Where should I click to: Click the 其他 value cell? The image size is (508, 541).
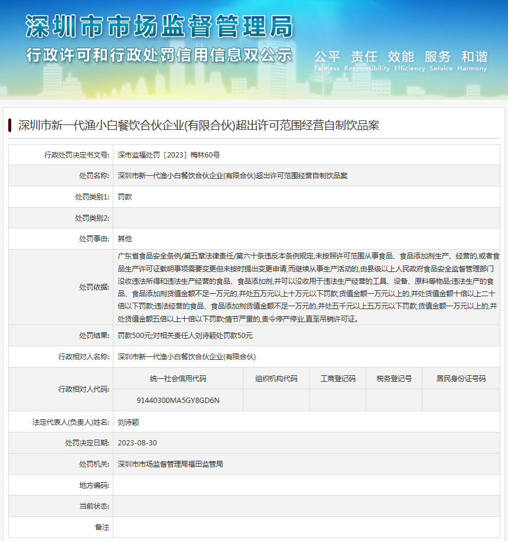click(x=125, y=239)
